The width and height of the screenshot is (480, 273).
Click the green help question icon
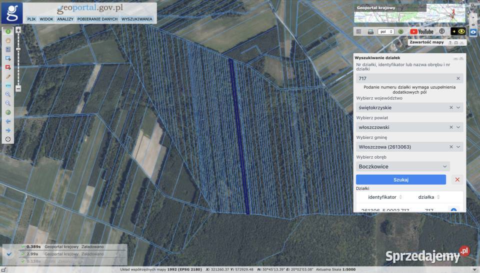click(400, 31)
